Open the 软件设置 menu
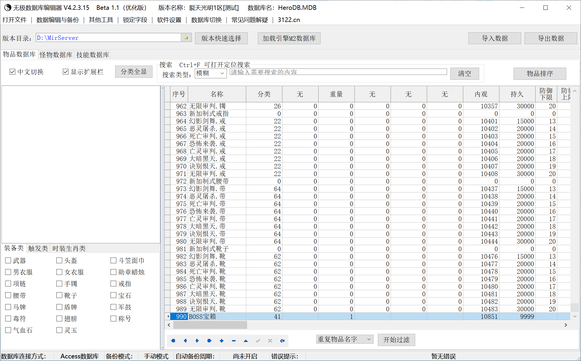This screenshot has height=361, width=581. coord(169,20)
